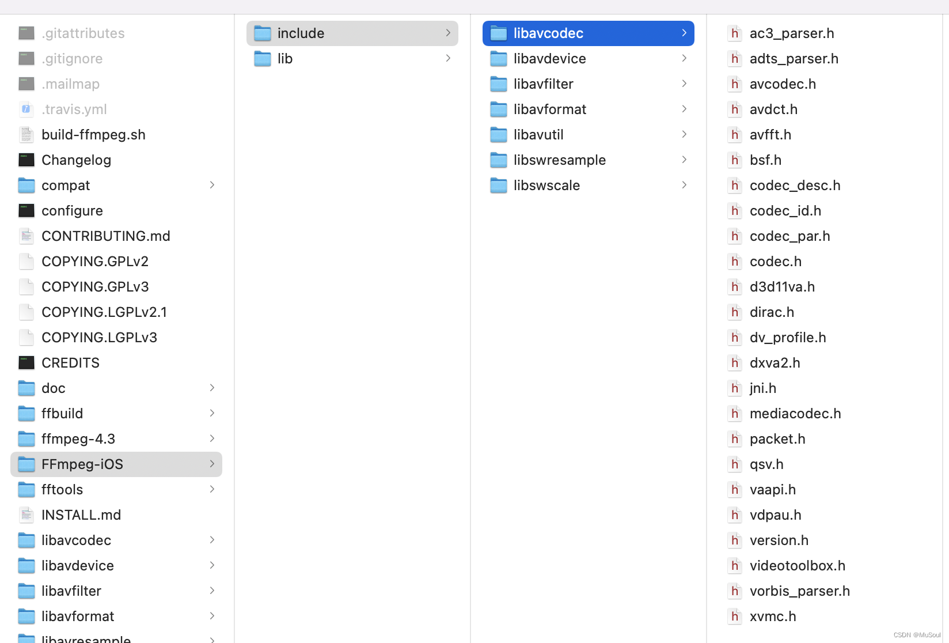Click the lib folder icon

click(x=263, y=59)
